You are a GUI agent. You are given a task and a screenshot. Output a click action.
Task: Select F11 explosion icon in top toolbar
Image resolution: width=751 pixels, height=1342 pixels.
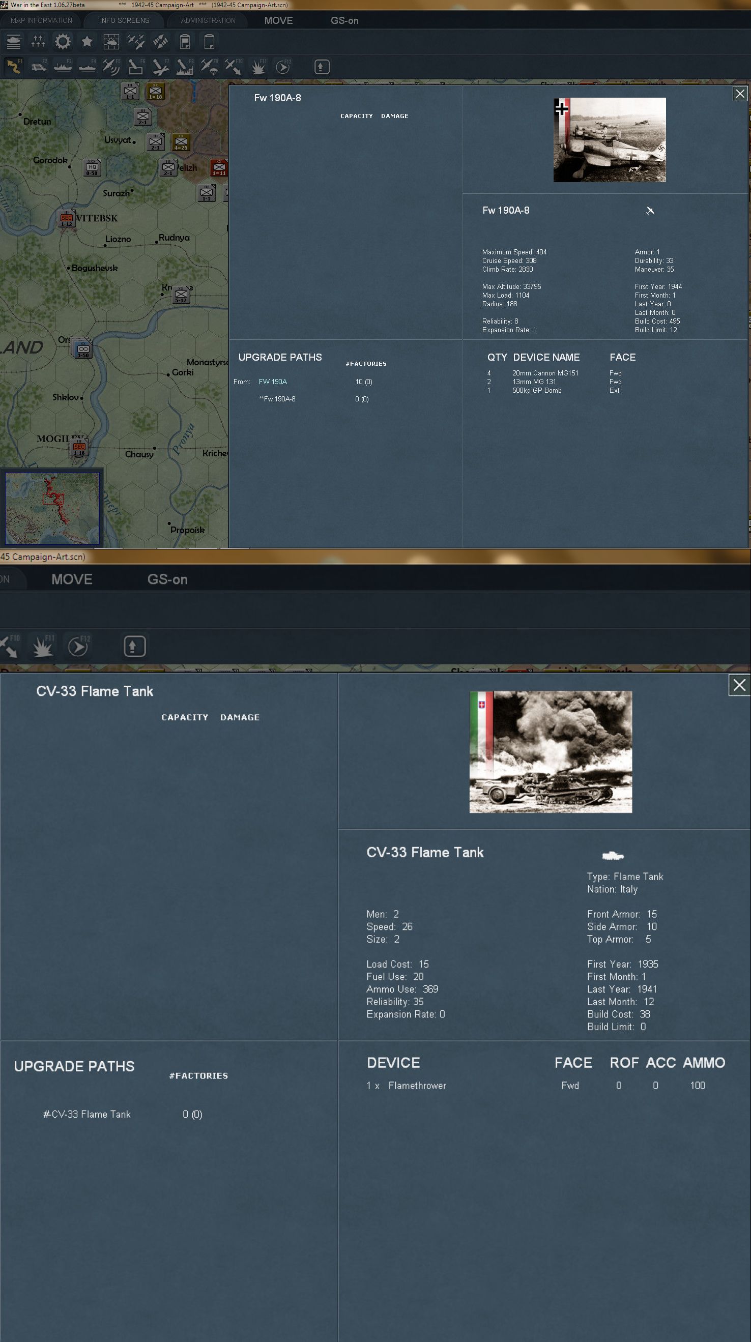tap(258, 67)
